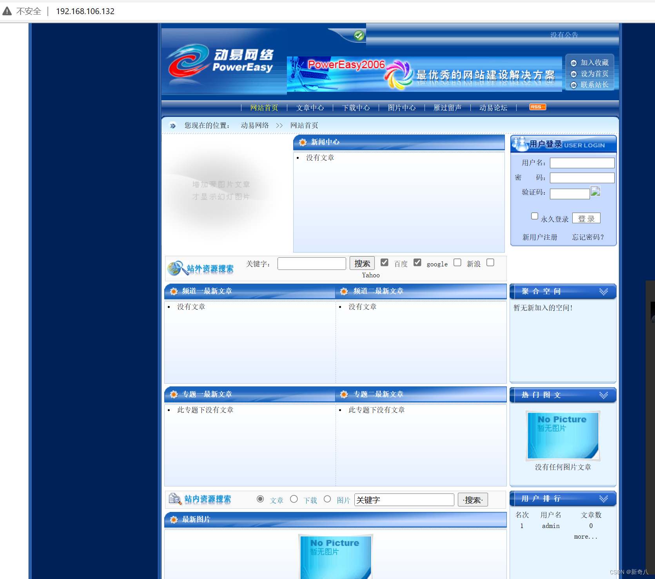Viewport: 655px width, 579px height.
Task: Click the green checkmark announcement icon
Action: pyautogui.click(x=359, y=36)
